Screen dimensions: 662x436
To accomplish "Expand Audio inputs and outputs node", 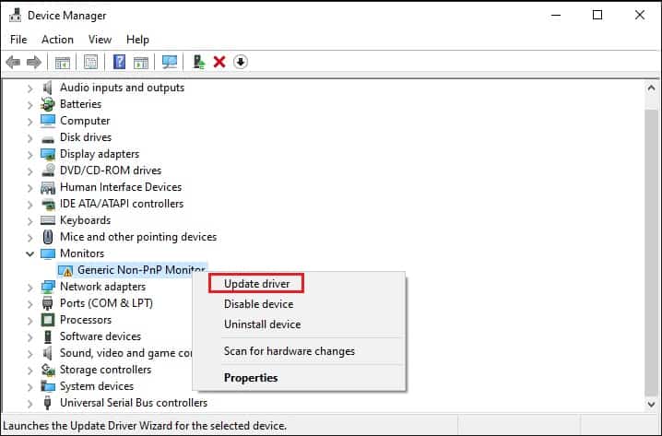I will (30, 88).
